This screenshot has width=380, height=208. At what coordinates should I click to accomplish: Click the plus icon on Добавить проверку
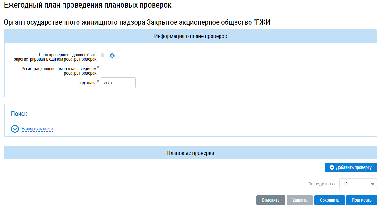(332, 167)
